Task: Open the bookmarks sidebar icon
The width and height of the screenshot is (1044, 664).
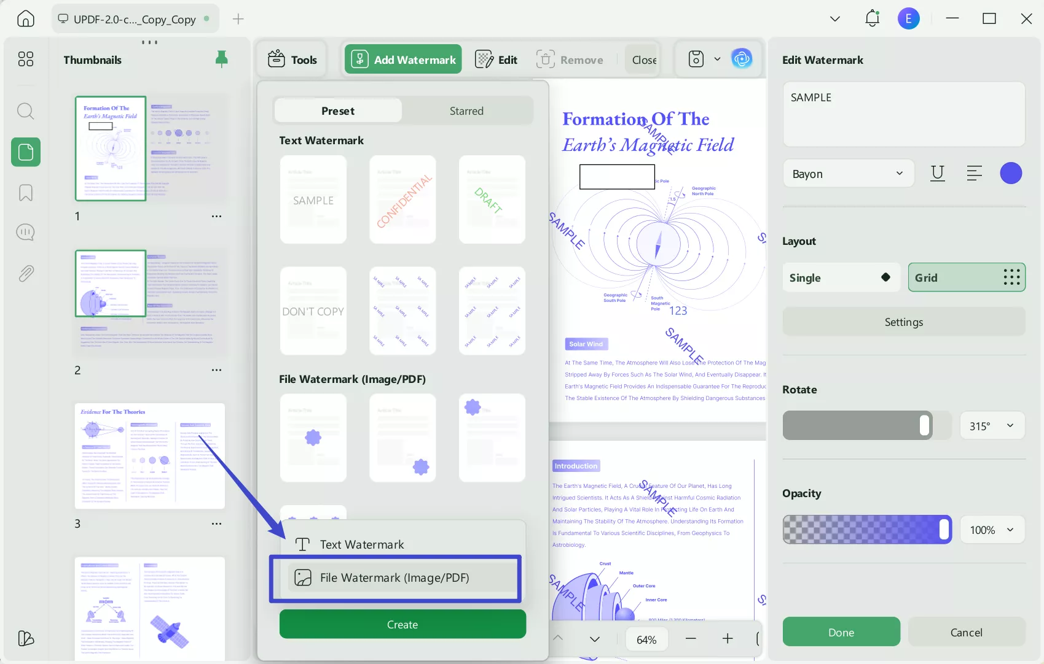Action: tap(26, 193)
